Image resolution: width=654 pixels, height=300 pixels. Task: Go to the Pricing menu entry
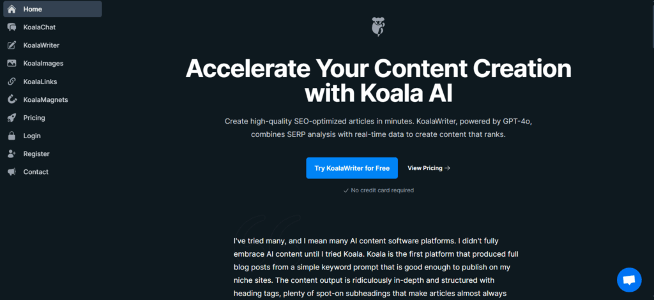pyautogui.click(x=34, y=118)
